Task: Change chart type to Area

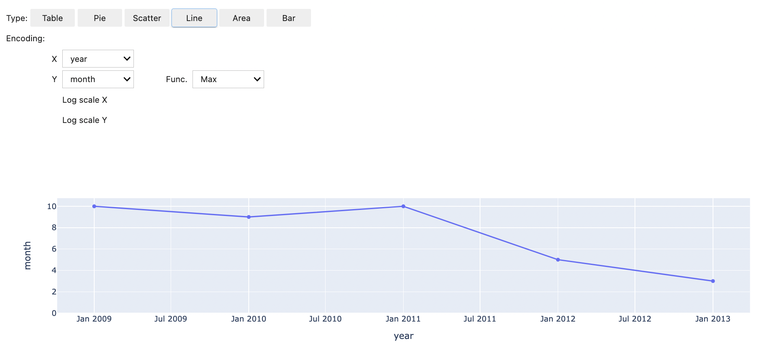Action: pos(241,18)
